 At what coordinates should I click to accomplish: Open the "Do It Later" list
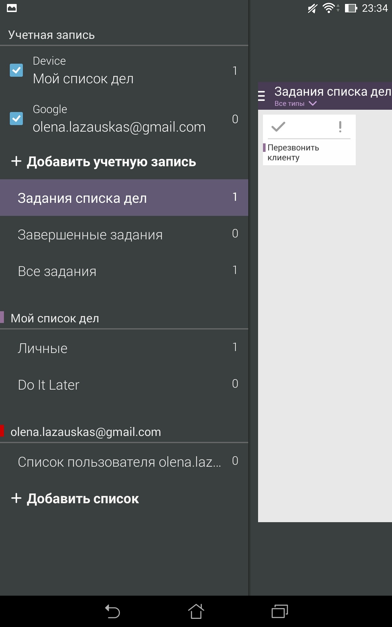click(x=124, y=385)
